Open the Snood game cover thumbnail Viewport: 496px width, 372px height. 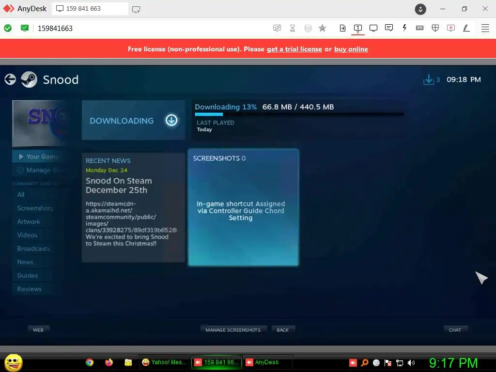[39, 124]
